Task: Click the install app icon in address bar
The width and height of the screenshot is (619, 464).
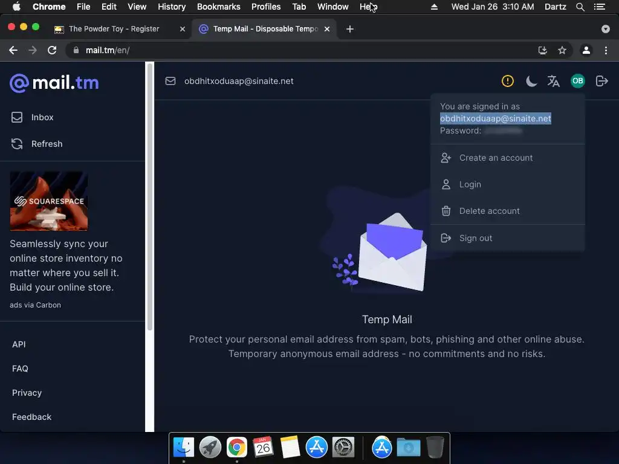Action: (543, 50)
